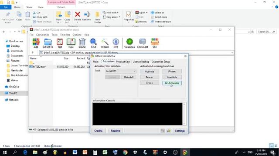Open the Explorer View ribbon tab
Screen dimensions: 279x156
[41, 7]
